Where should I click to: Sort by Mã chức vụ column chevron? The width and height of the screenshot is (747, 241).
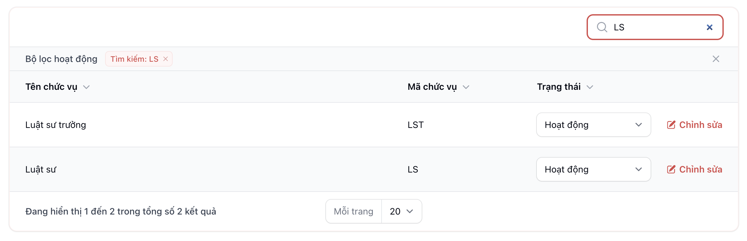coord(466,87)
